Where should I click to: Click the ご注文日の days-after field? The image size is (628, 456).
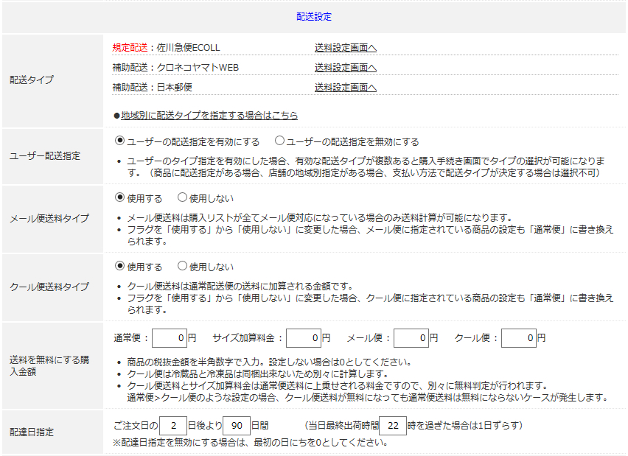click(x=173, y=425)
